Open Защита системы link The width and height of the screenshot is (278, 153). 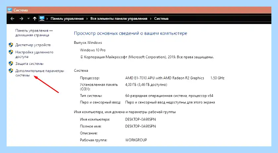click(29, 64)
